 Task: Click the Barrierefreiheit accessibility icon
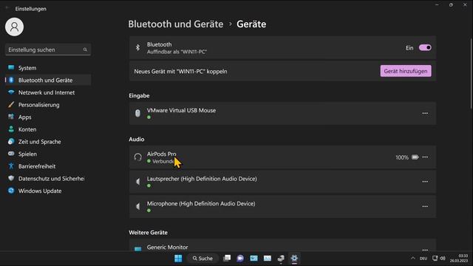11,166
